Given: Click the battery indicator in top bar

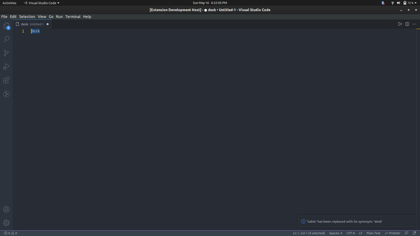Looking at the screenshot, I should [408, 3].
